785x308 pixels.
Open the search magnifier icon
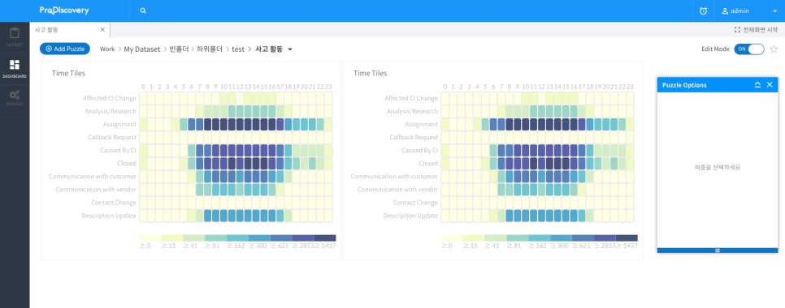(x=143, y=11)
